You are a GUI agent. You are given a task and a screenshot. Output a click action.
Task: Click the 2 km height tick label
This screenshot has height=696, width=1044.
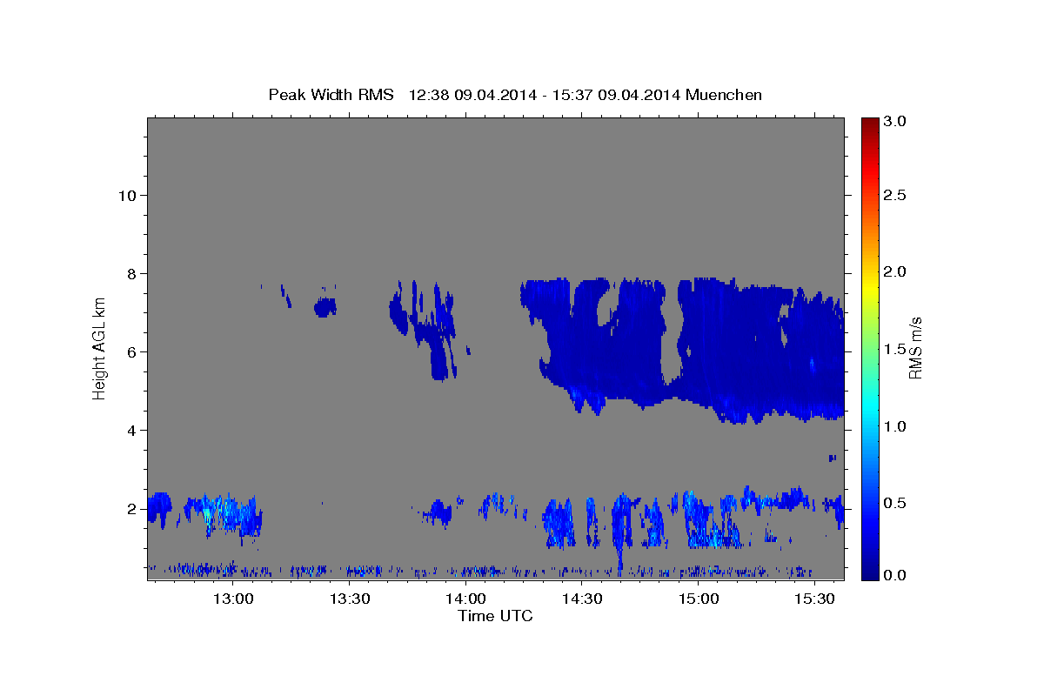tap(130, 508)
